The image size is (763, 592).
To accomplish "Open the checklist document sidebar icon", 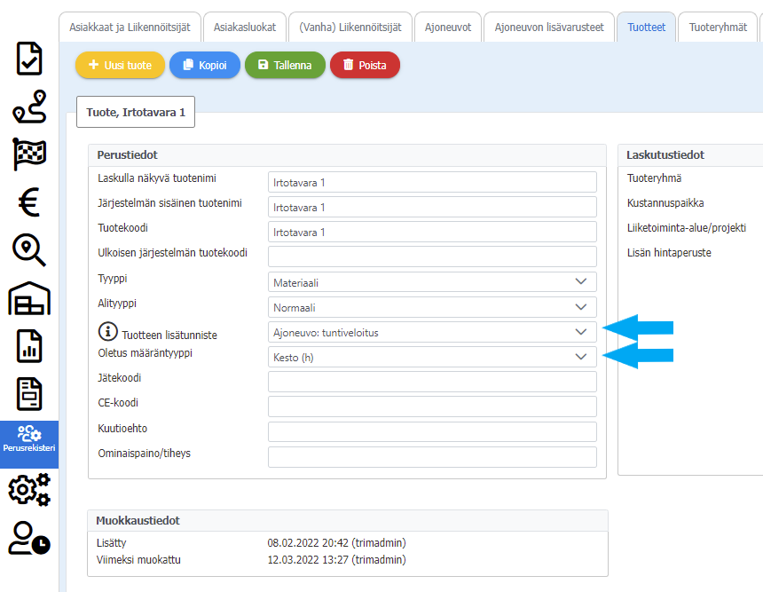I will coord(29,58).
